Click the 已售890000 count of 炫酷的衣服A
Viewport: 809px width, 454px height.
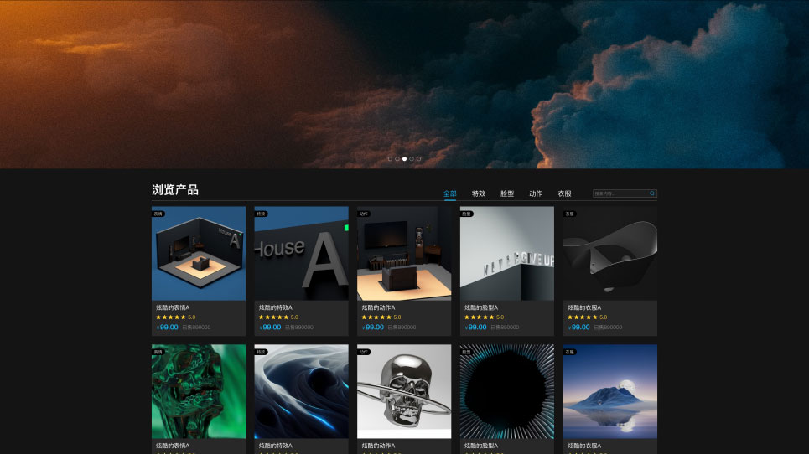609,328
